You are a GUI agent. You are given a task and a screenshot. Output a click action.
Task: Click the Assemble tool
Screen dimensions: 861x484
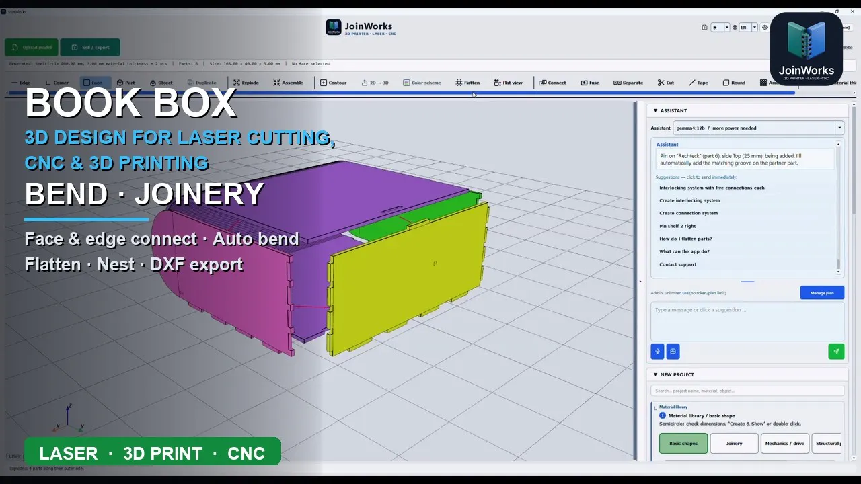[x=288, y=83]
